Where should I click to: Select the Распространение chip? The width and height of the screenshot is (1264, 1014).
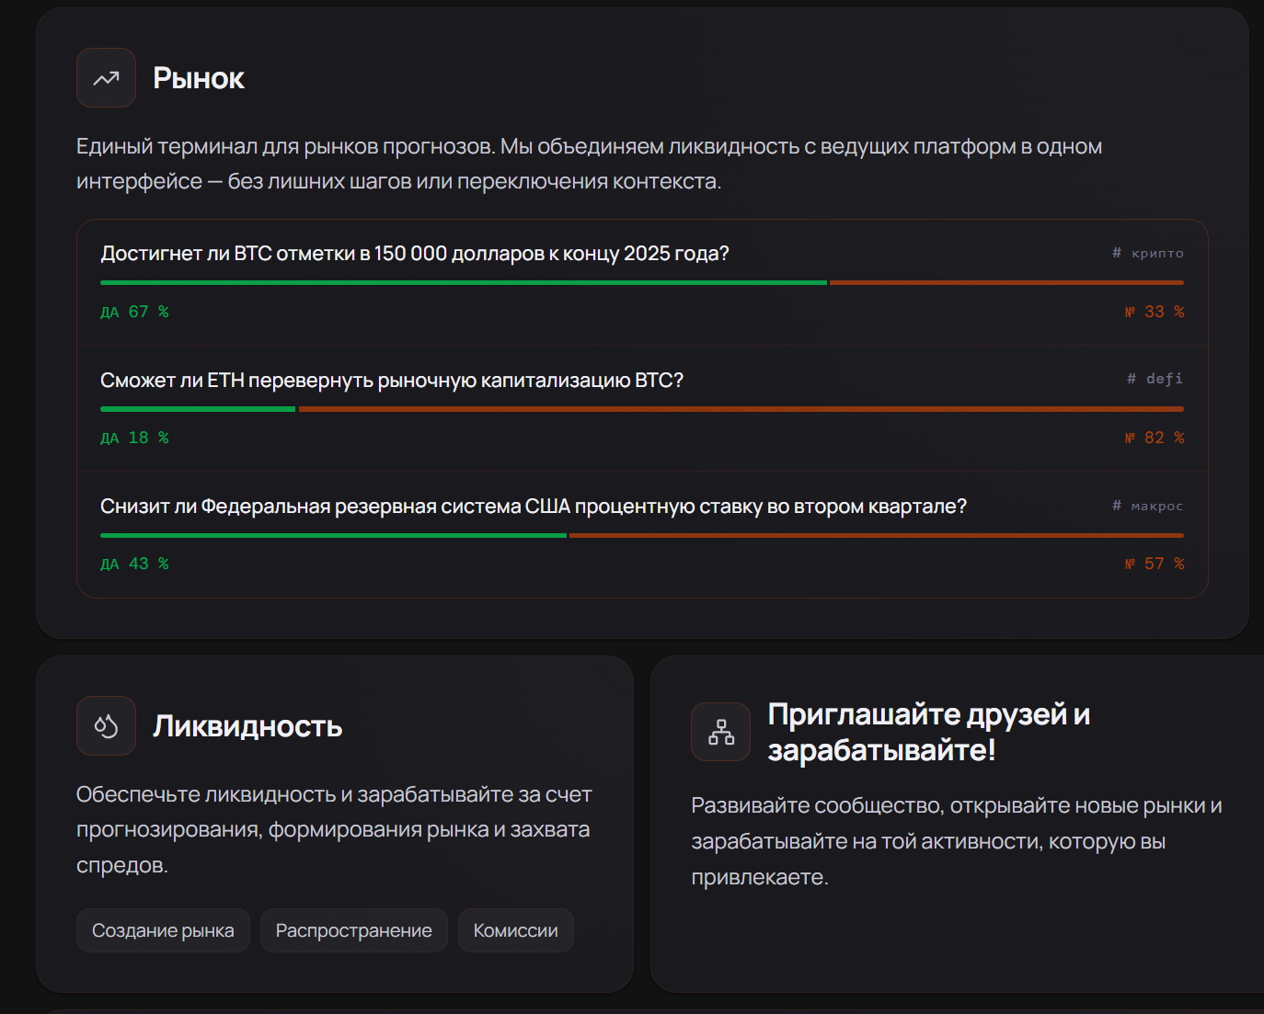354,930
